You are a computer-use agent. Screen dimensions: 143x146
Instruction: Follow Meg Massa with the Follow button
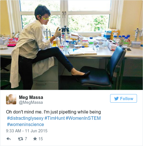pyautogui.click(x=124, y=98)
